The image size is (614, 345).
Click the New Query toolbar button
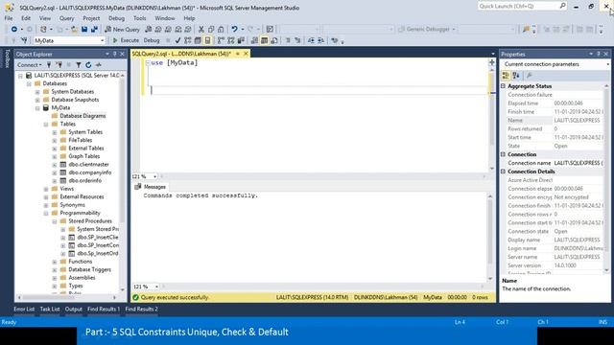tap(122, 30)
